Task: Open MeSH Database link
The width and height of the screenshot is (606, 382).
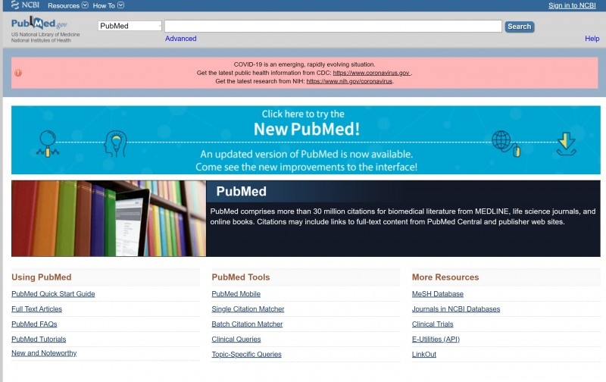Action: [x=438, y=294]
